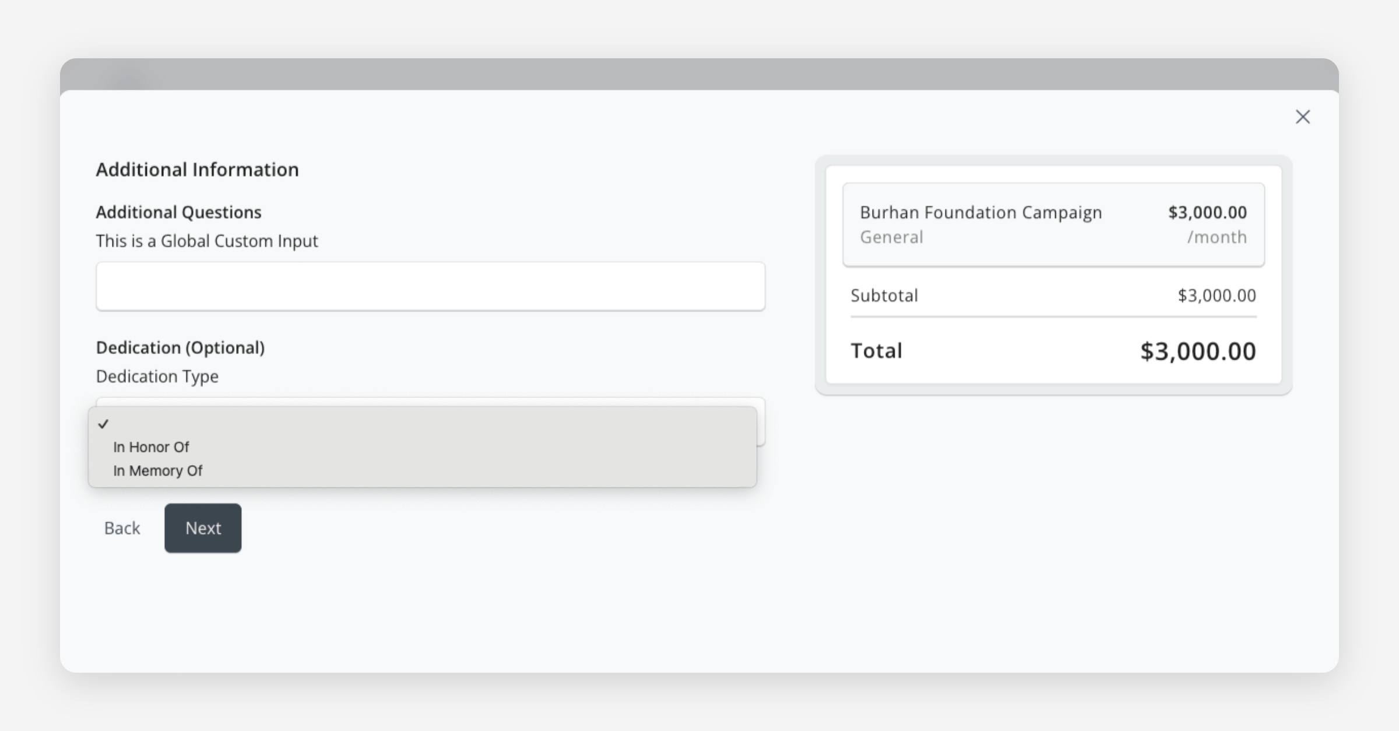Click the Dedication (Optional) heading
Viewport: 1399px width, 731px height.
(x=180, y=347)
